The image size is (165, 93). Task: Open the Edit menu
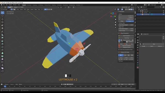click(7, 5)
